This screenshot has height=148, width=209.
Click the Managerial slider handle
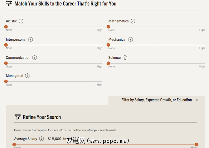click(6, 81)
